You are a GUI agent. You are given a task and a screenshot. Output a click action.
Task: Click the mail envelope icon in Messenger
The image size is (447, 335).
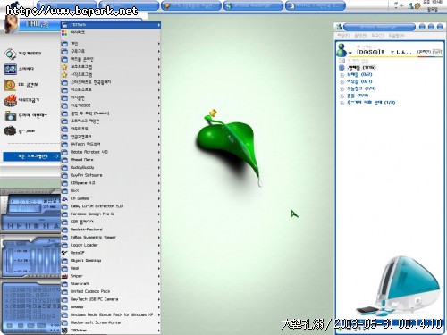click(x=342, y=61)
